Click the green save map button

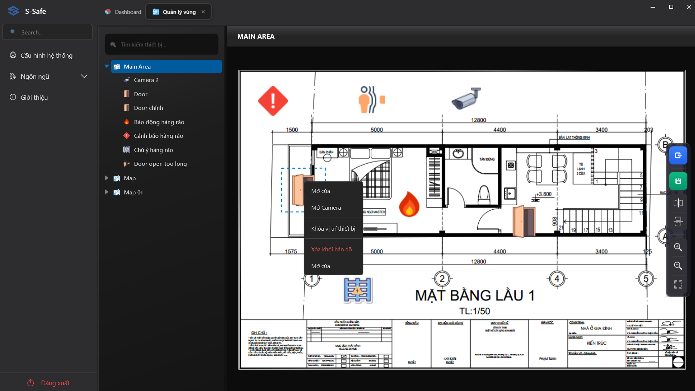678,181
